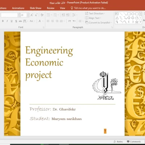Click Clear All Formatting icon
145x145 pixels.
(42, 15)
